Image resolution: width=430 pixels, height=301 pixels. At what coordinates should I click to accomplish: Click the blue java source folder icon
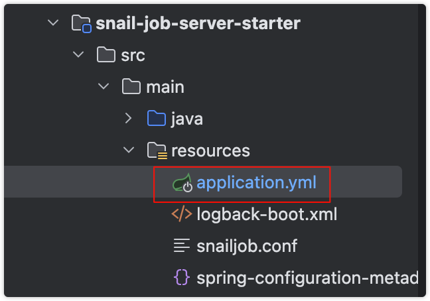click(156, 119)
